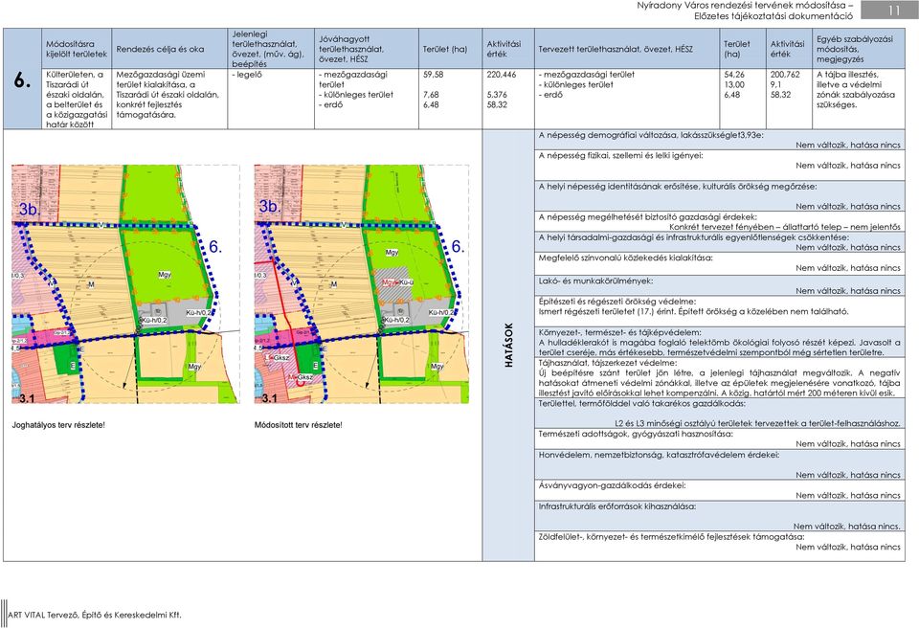The height and width of the screenshot is (629, 919).
Task: Select the header 'Rendezés célja és oka'
Action: (x=160, y=49)
